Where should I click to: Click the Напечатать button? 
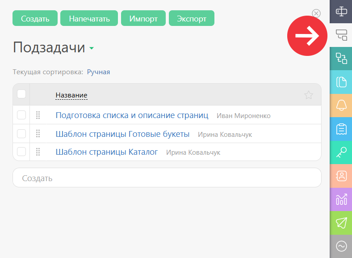pyautogui.click(x=89, y=18)
